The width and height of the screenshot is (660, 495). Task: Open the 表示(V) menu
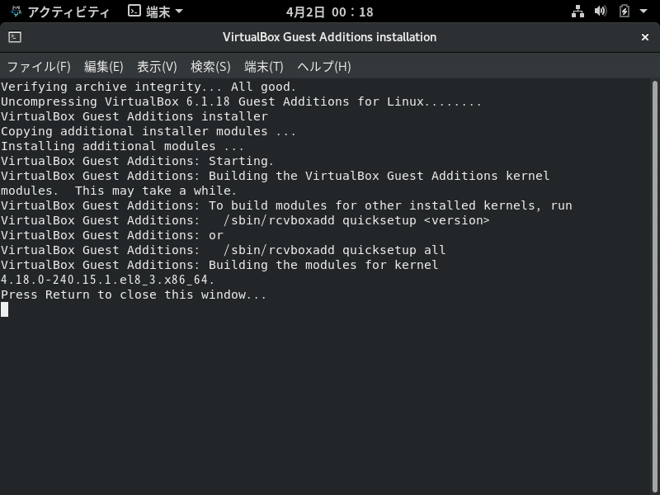(157, 67)
